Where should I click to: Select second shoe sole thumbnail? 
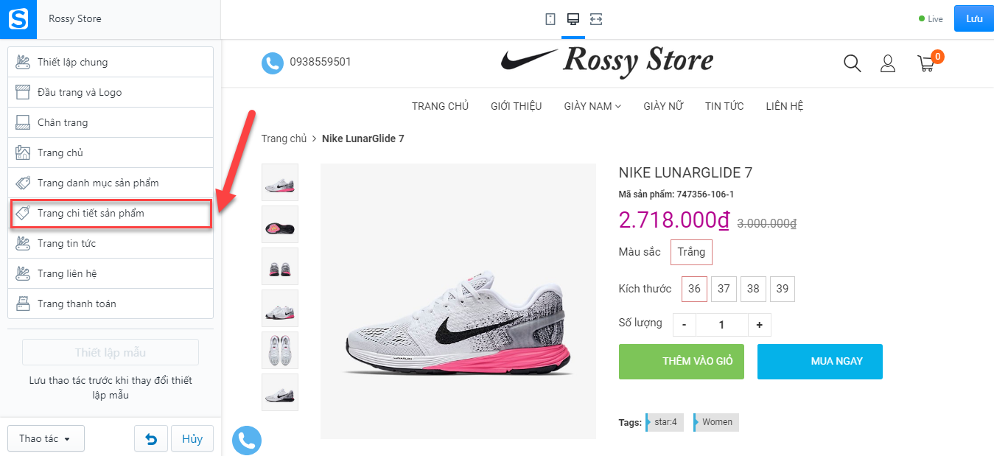pos(280,224)
